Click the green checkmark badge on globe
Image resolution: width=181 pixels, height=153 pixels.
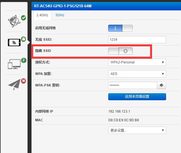coord(23,18)
